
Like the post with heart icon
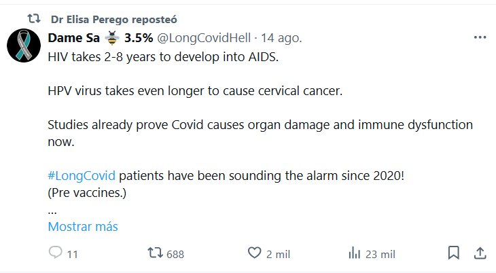pos(255,253)
